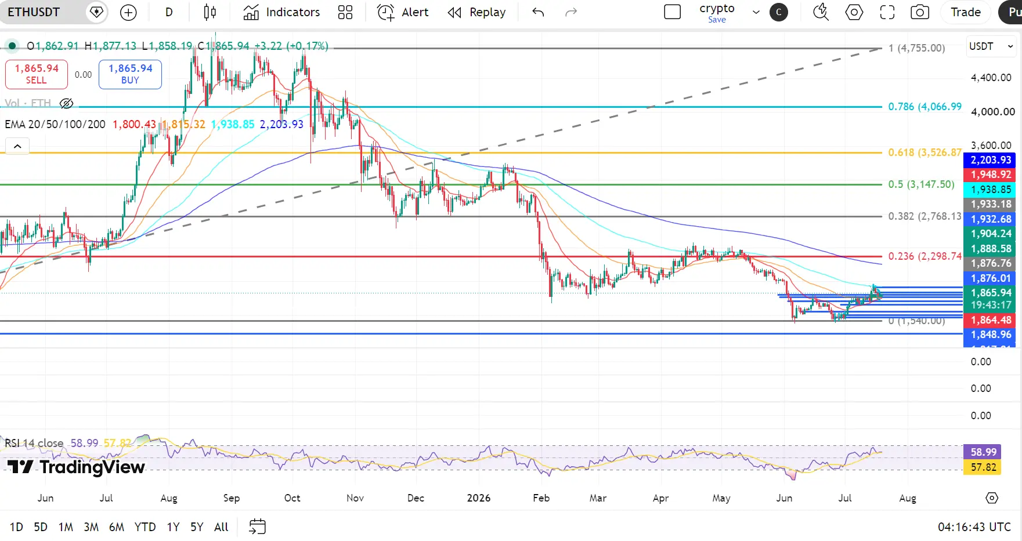Click the 0.00 spread value between Sell and Buy
Image resolution: width=1022 pixels, height=541 pixels.
pos(83,74)
